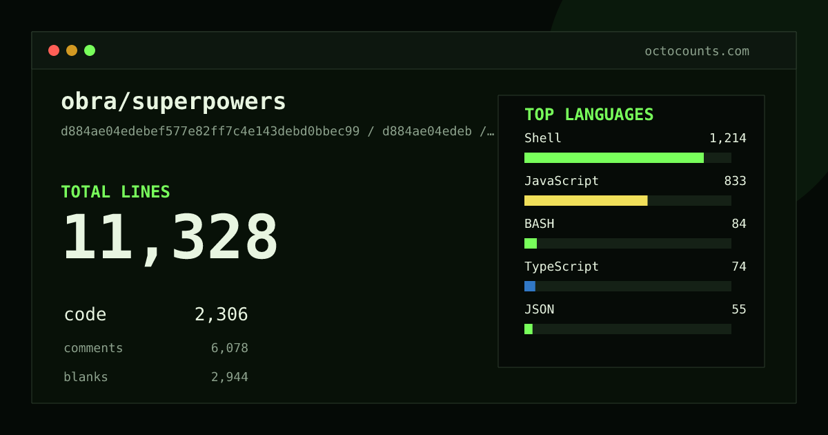Select the JavaScript language label
Screen dimensions: 828x435
pos(562,181)
